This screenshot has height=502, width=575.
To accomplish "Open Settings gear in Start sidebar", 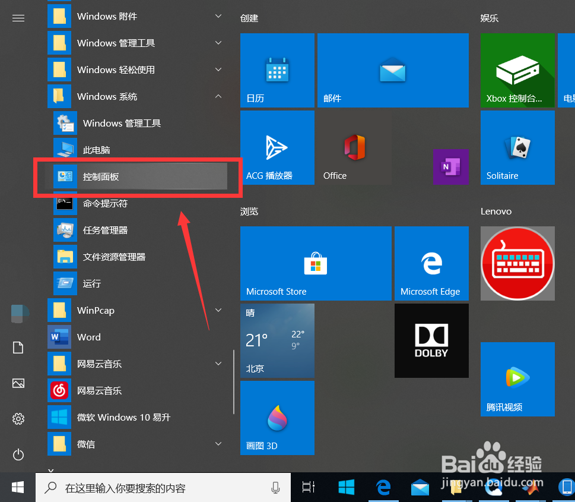I will point(18,419).
